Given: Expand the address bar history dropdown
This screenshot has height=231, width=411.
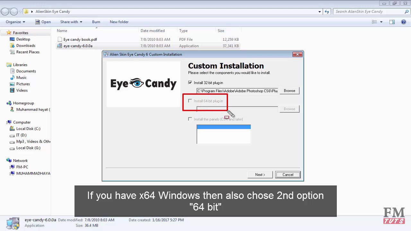Looking at the screenshot, I should (x=319, y=12).
